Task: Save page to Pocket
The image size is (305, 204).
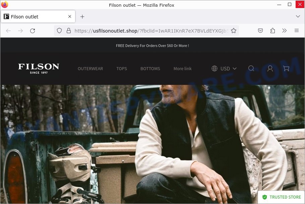Action: click(260, 31)
